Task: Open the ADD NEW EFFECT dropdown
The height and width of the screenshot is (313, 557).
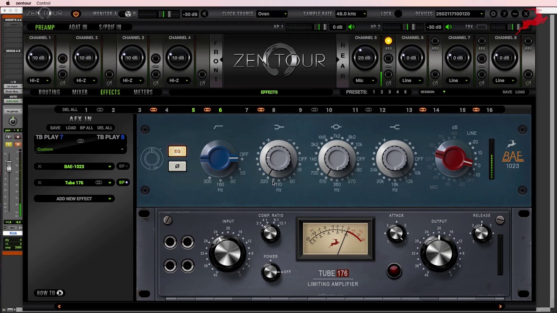Action: click(74, 199)
